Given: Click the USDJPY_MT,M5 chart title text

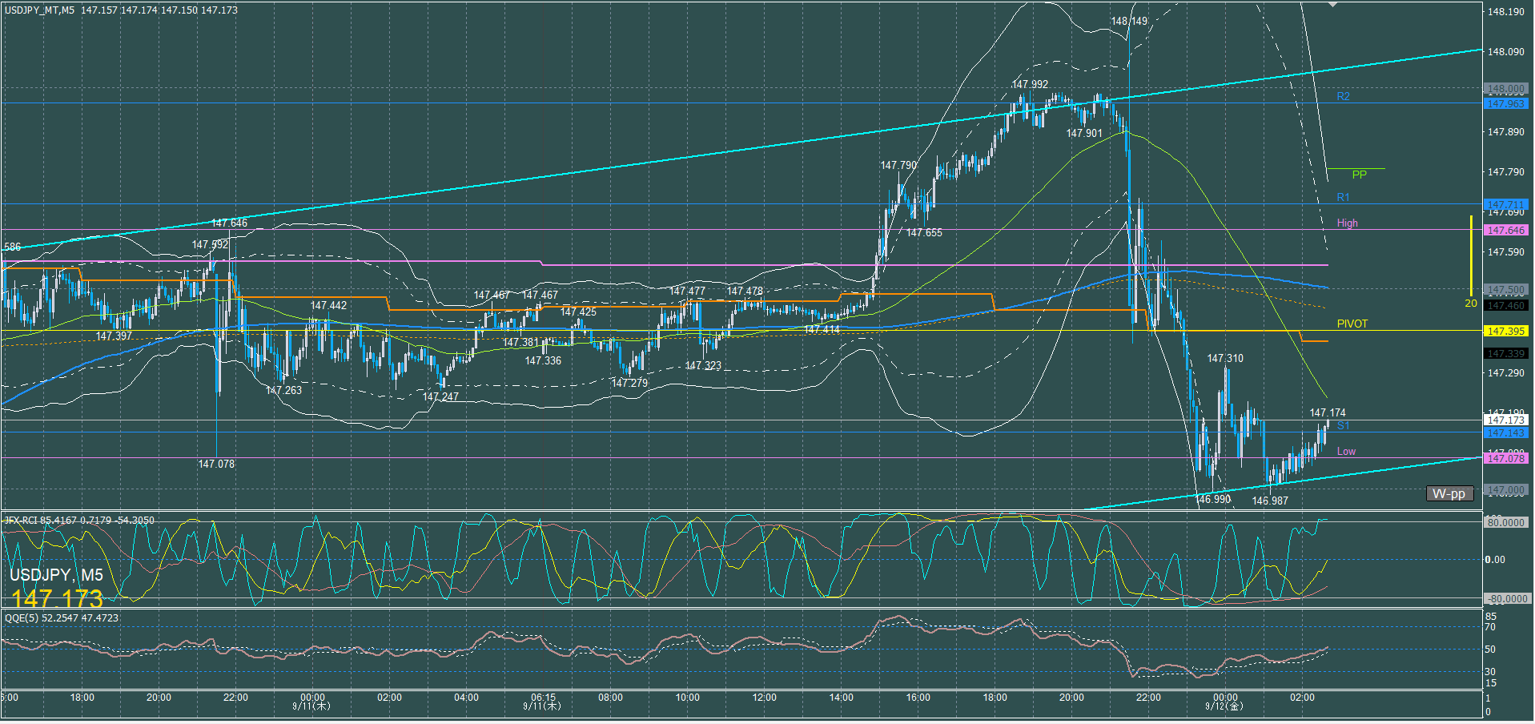Looking at the screenshot, I should (x=40, y=10).
